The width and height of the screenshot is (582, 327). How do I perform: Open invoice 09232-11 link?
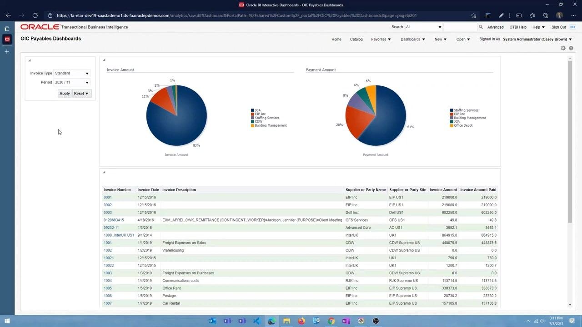pyautogui.click(x=111, y=228)
